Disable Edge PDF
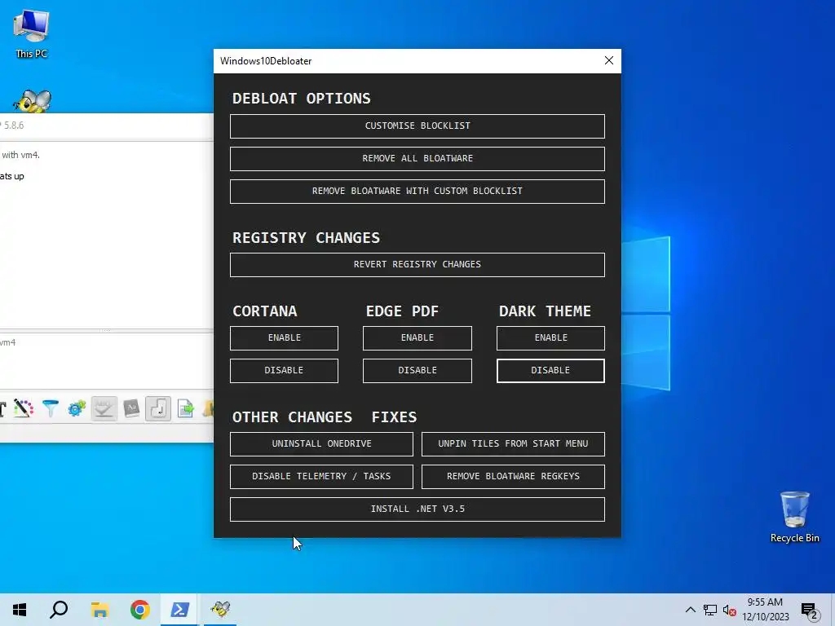 pos(417,371)
